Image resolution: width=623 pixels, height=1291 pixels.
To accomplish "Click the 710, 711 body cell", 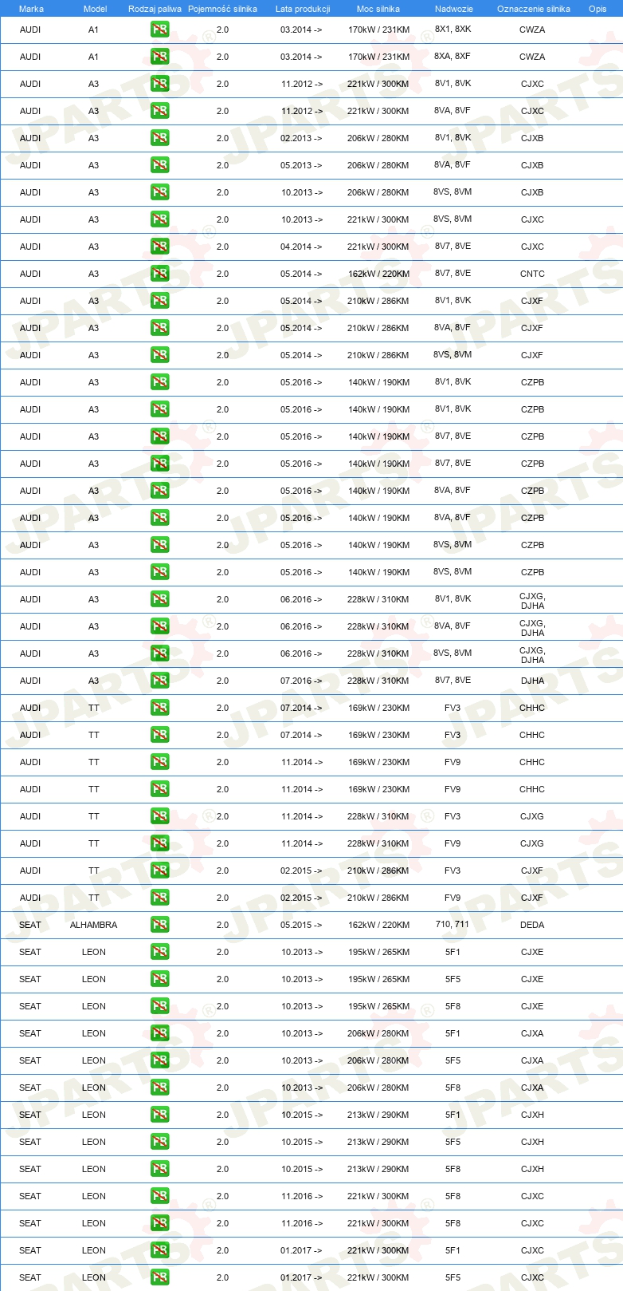I will pos(453,925).
